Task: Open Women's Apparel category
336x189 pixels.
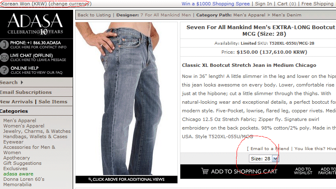Action: coord(23,126)
